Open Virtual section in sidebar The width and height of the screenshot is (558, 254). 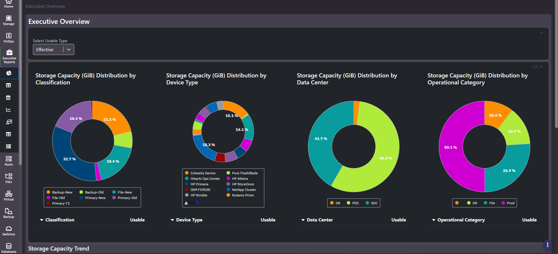9,196
